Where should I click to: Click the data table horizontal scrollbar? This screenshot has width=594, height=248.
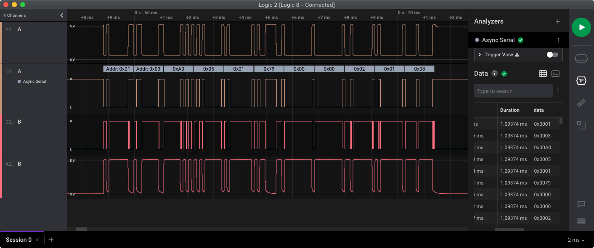pyautogui.click(x=509, y=230)
